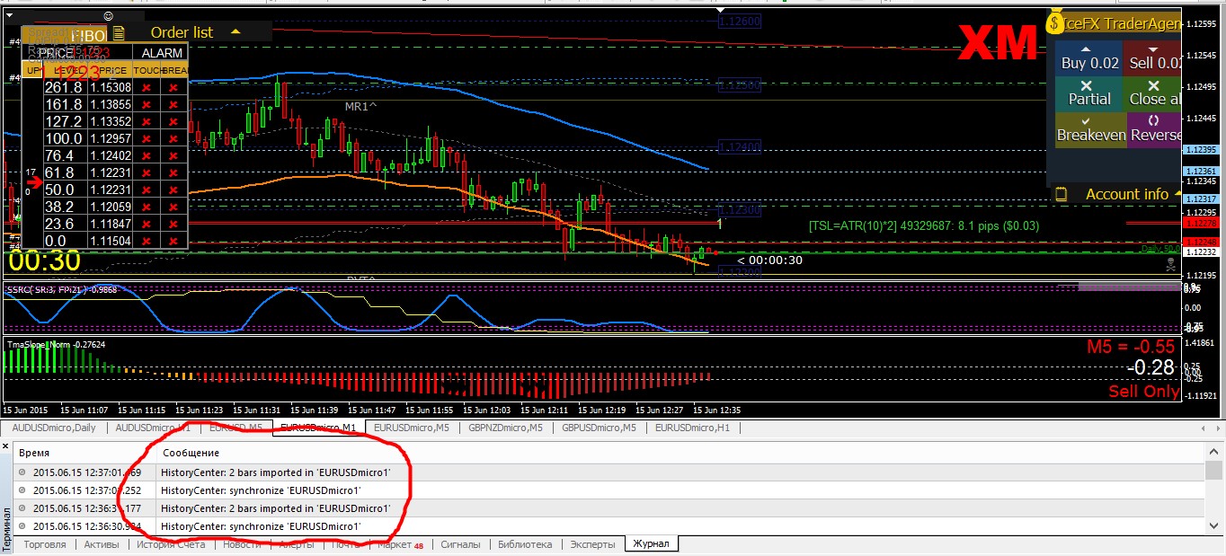Toggle BREAK alarm for Fibo level 50.0

[173, 190]
